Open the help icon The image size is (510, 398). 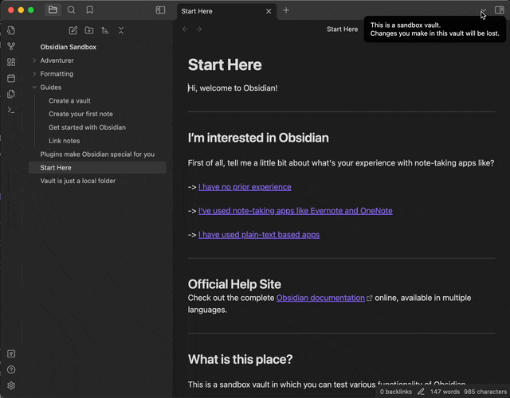11,369
